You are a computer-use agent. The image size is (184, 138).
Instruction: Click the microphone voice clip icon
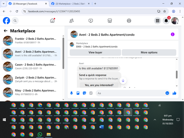(x=71, y=93)
